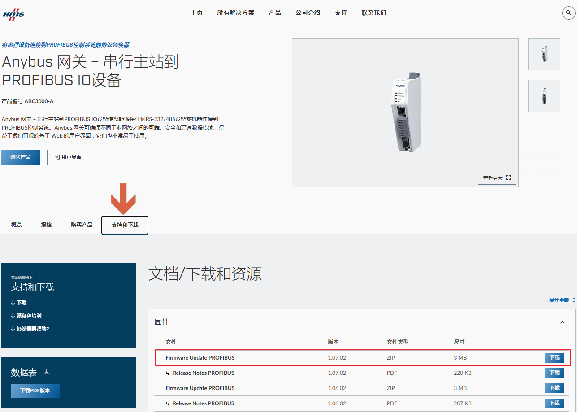Screen dimensions: 577x412
Task: Click Firmware Update PROFIBUS 1.06.02 file name
Action: pyautogui.click(x=200, y=388)
